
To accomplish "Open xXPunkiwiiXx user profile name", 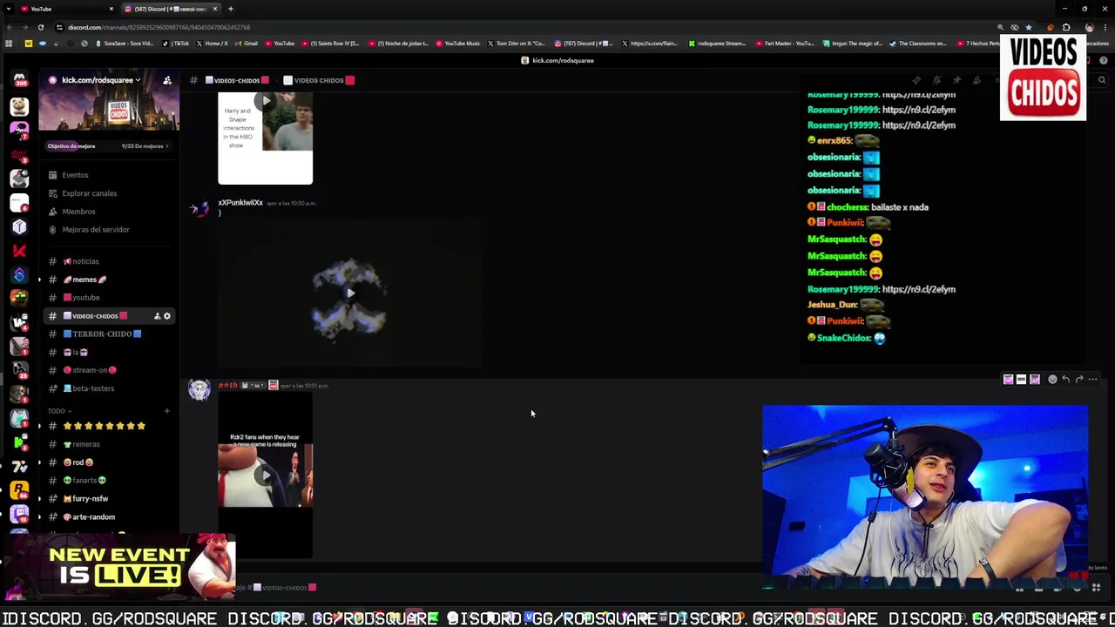I will (240, 203).
